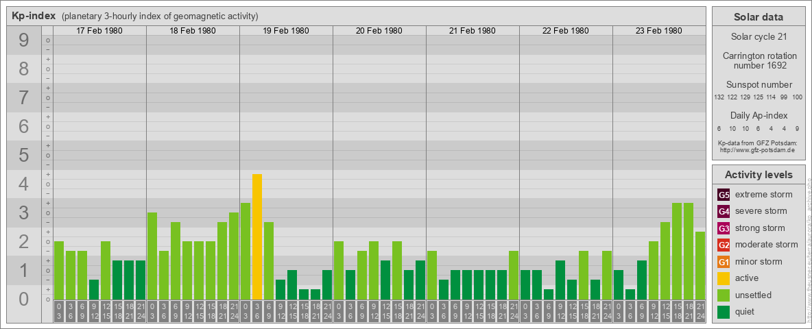Click the 'Sunspot number' label
Screen dimensions: 812x329
click(759, 85)
